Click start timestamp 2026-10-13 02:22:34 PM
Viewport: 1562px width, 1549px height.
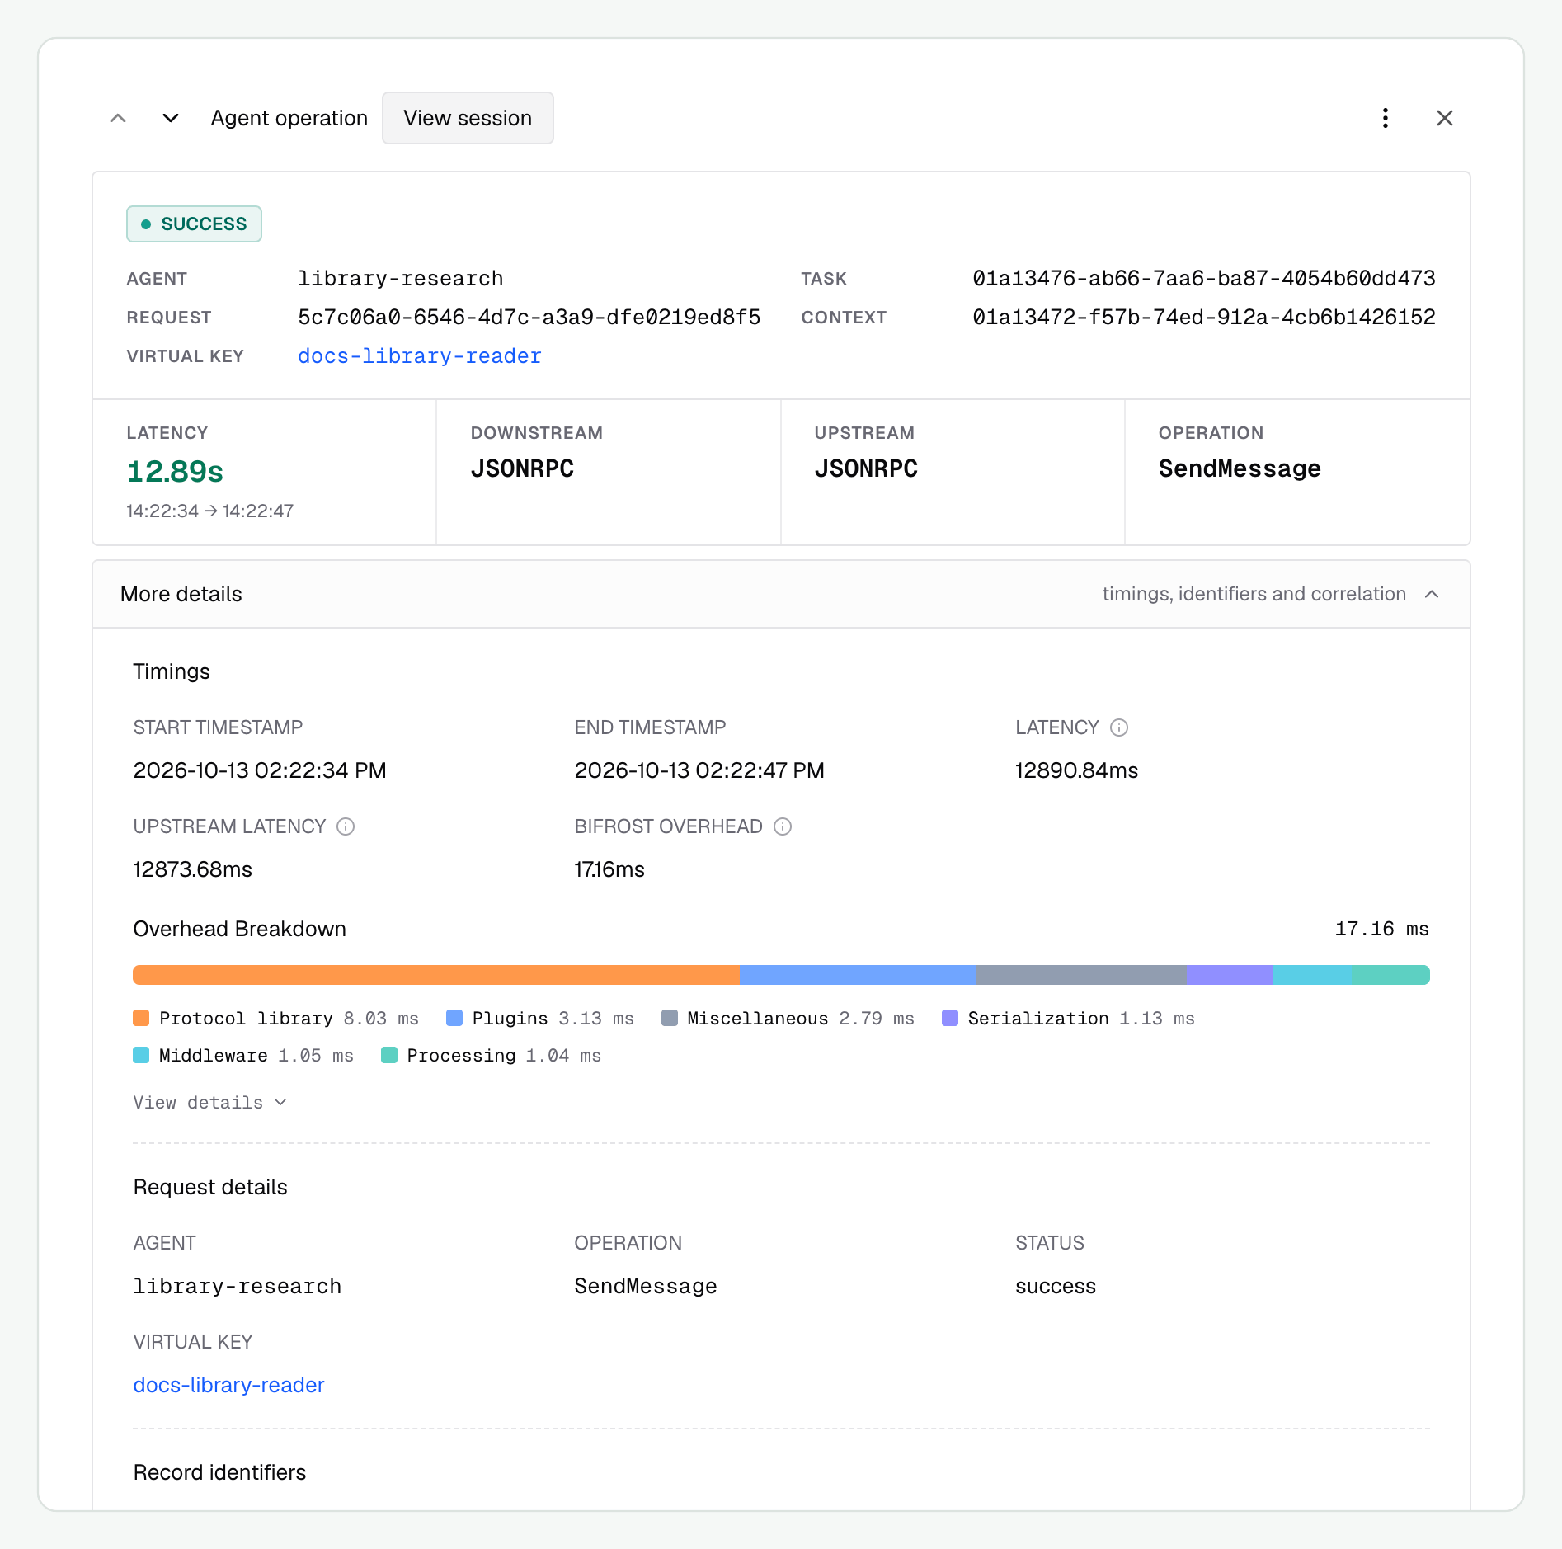260,770
